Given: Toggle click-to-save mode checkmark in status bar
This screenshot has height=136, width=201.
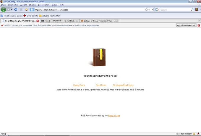Looking at the screenshot, I should 198,134.
